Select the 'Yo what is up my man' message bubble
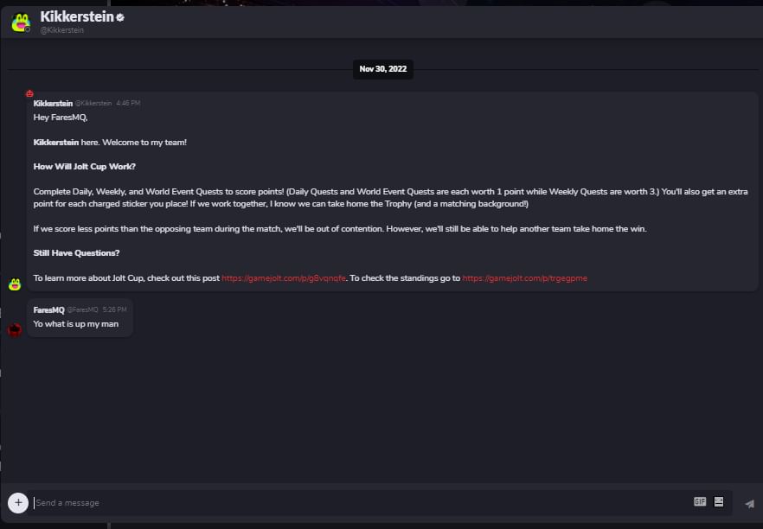The image size is (763, 529). click(x=80, y=317)
